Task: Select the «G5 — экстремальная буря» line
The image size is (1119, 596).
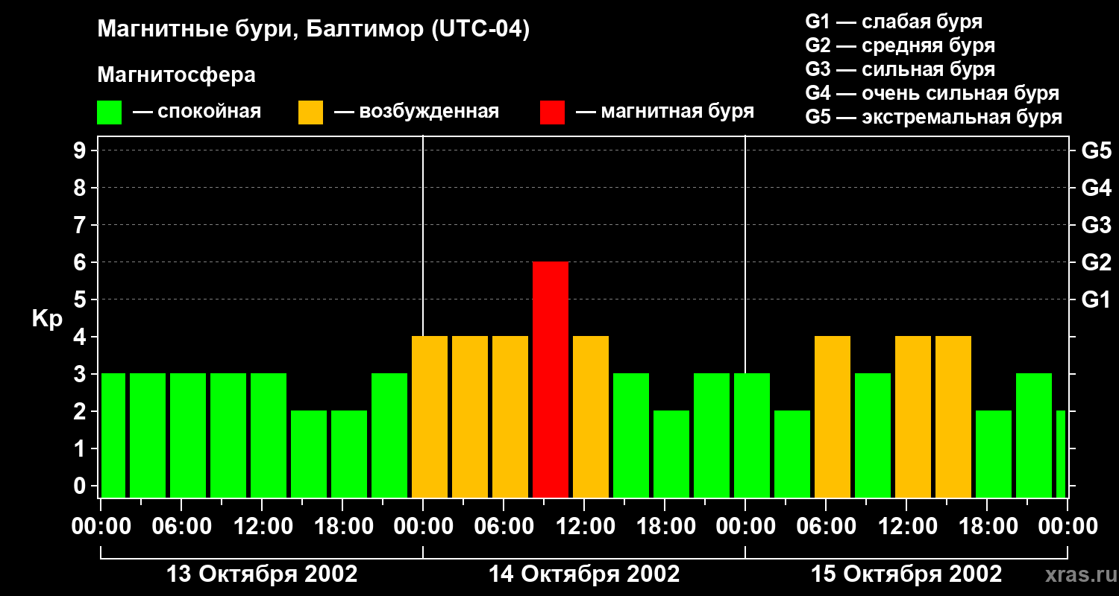Action: (934, 117)
